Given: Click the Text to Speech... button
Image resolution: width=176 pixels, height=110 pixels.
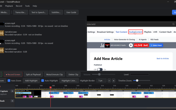Looking at the screenshot, I should coord(38,12).
